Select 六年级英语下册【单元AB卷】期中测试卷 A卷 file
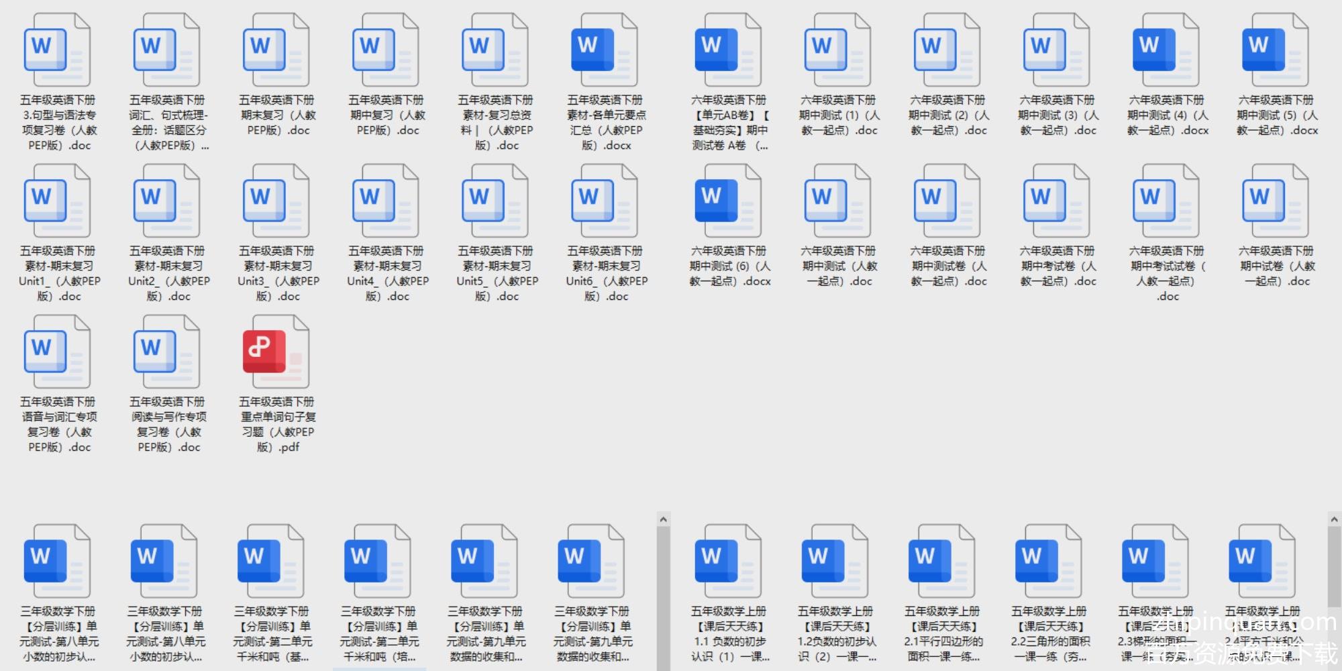 click(x=729, y=83)
